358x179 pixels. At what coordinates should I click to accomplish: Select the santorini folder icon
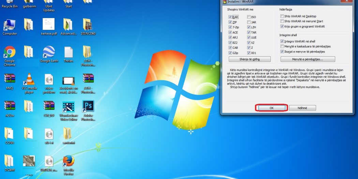[69, 136]
